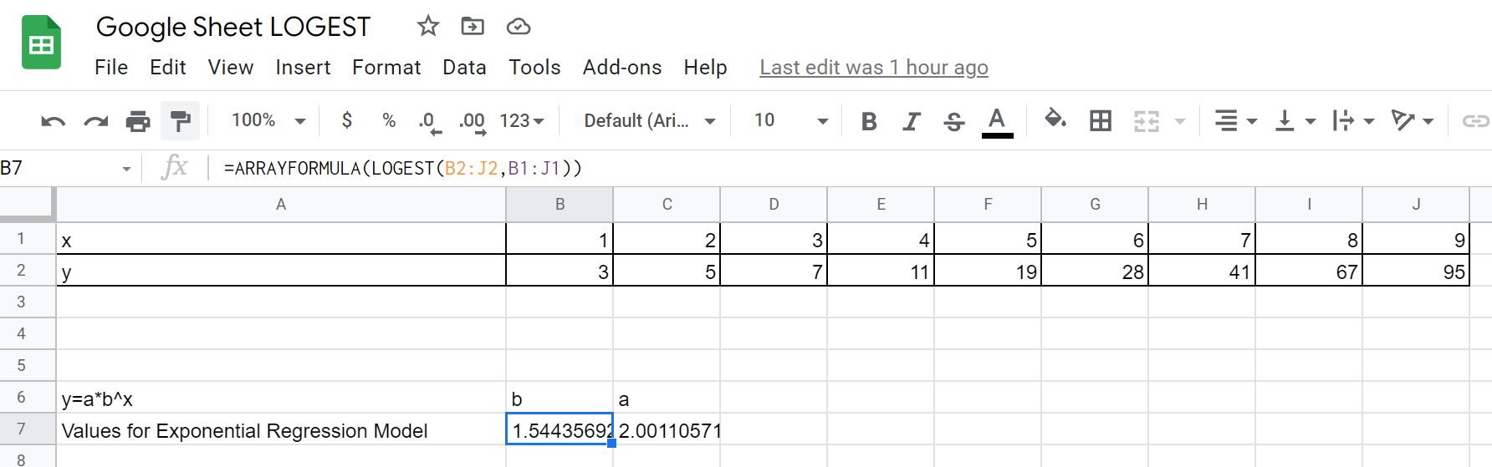Click the document title Google Sheet LOGEST
Screen dimensions: 1492x467
233,27
